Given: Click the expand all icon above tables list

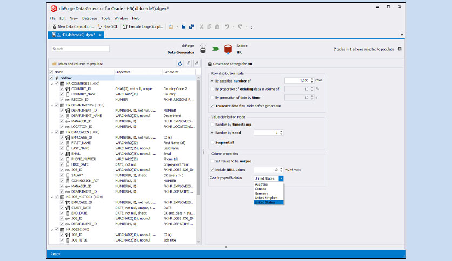Looking at the screenshot, I should pyautogui.click(x=188, y=64).
